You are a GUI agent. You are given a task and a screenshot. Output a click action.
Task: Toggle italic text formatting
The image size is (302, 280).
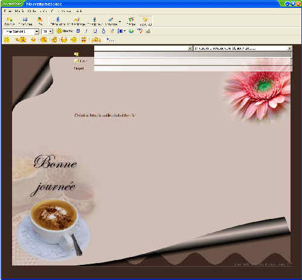tap(86, 31)
